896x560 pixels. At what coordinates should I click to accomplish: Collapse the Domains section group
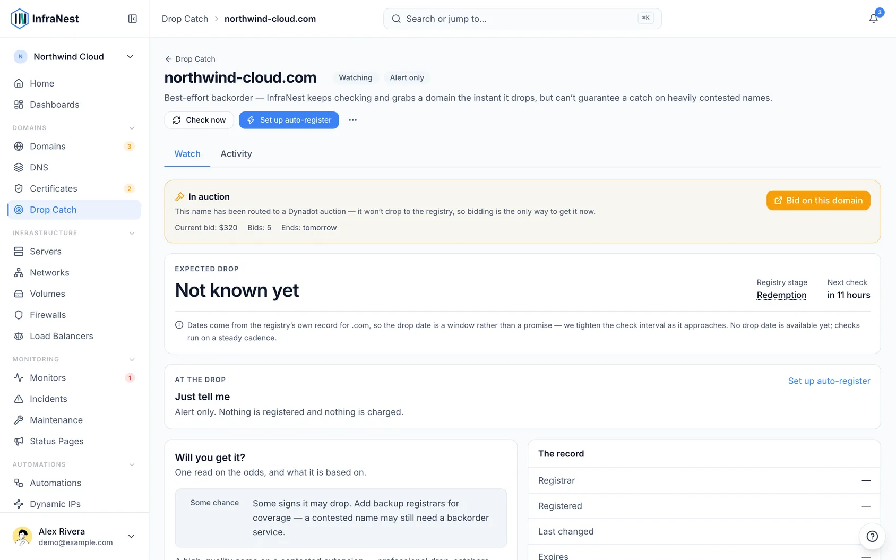(x=132, y=128)
